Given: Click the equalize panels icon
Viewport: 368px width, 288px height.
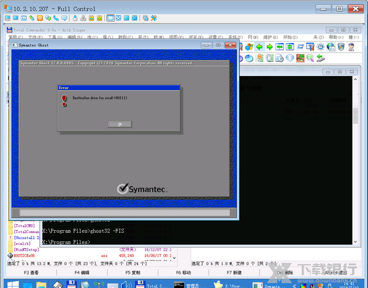Looking at the screenshot, I should tap(290, 47).
